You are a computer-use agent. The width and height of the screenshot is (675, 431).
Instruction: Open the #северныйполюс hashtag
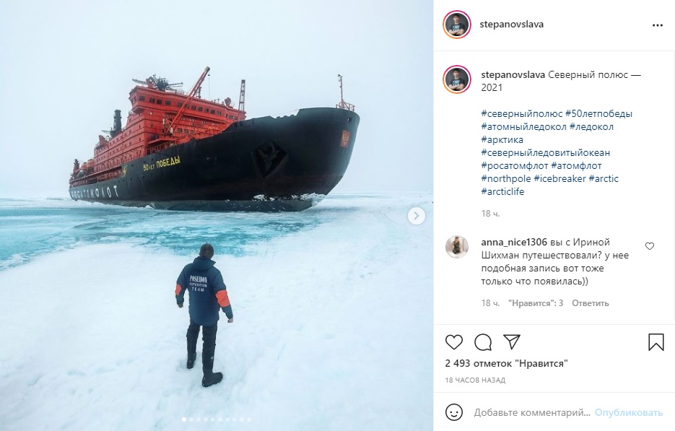[522, 113]
